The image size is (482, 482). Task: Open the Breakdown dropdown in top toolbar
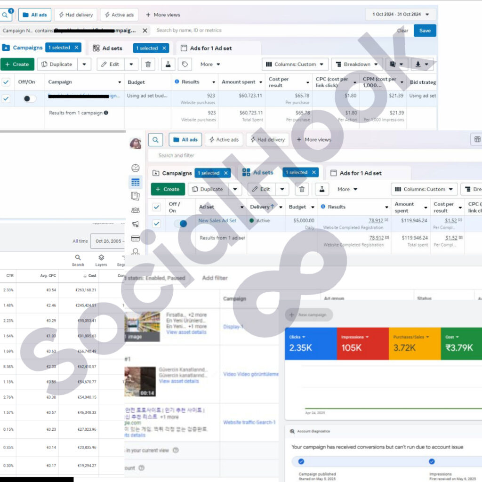point(357,64)
